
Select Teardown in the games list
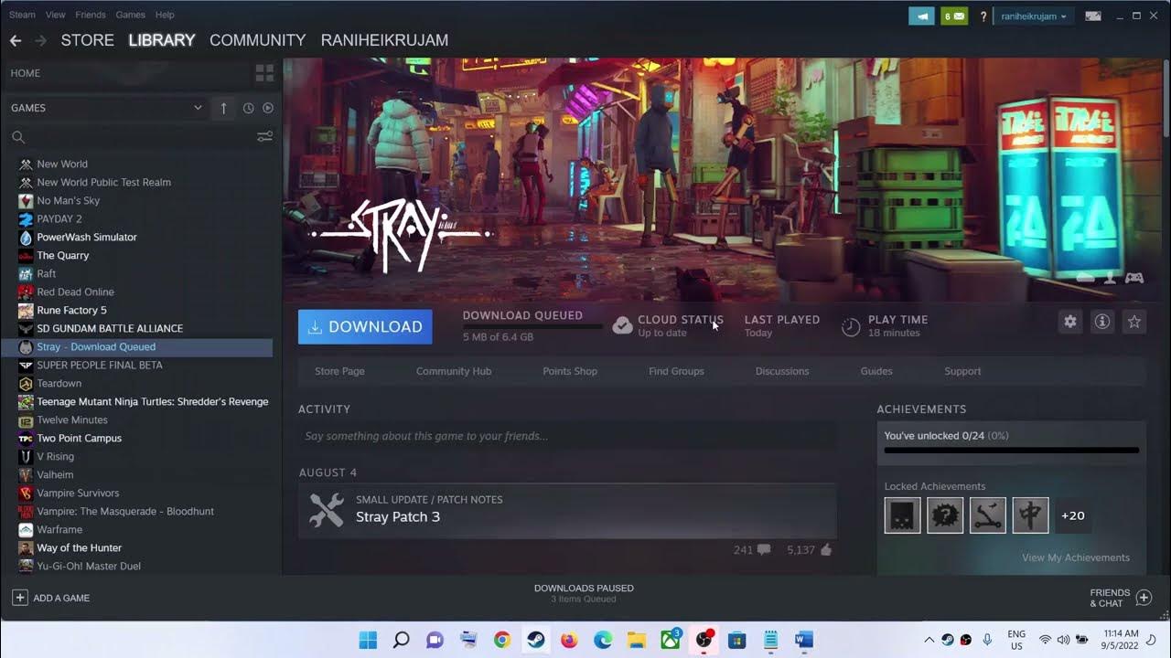59,383
